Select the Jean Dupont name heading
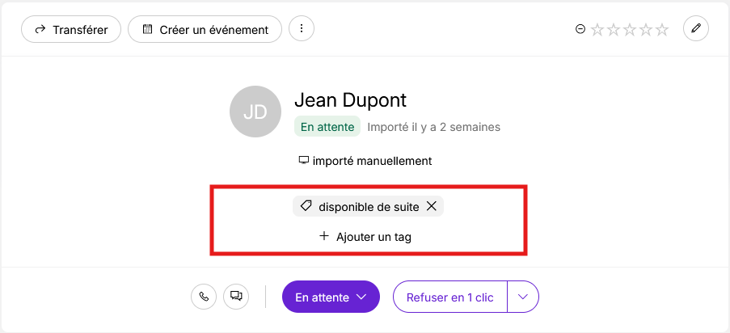Screen dimensions: 730x333 351,99
